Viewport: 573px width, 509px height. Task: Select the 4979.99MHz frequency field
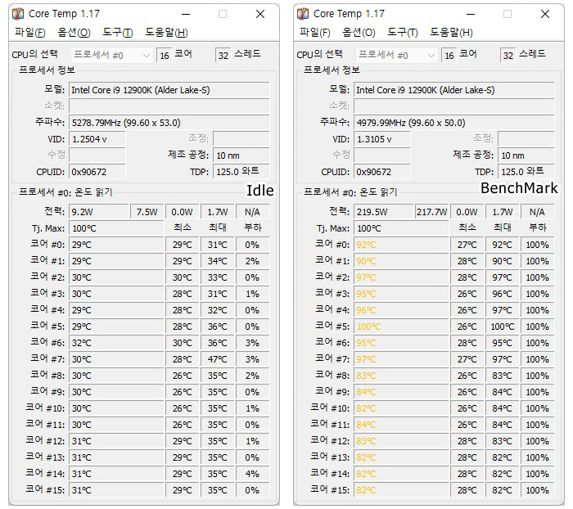(x=454, y=123)
